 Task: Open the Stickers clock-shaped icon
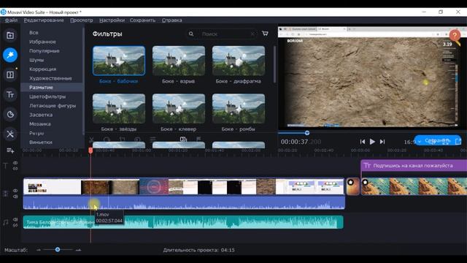10,114
